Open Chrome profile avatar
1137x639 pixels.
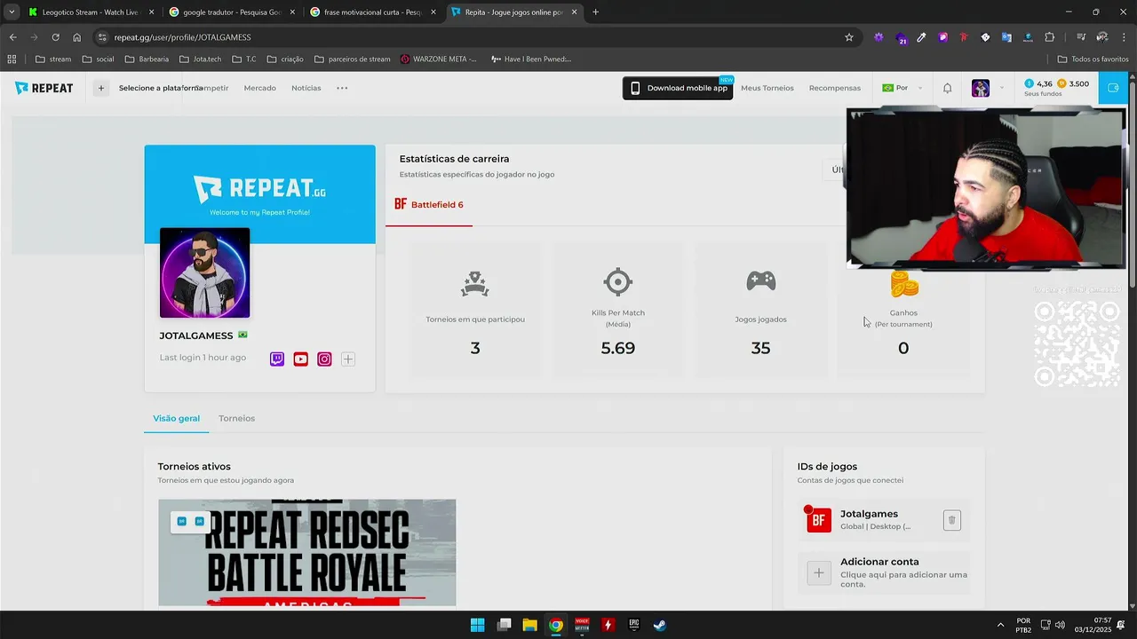click(1102, 37)
